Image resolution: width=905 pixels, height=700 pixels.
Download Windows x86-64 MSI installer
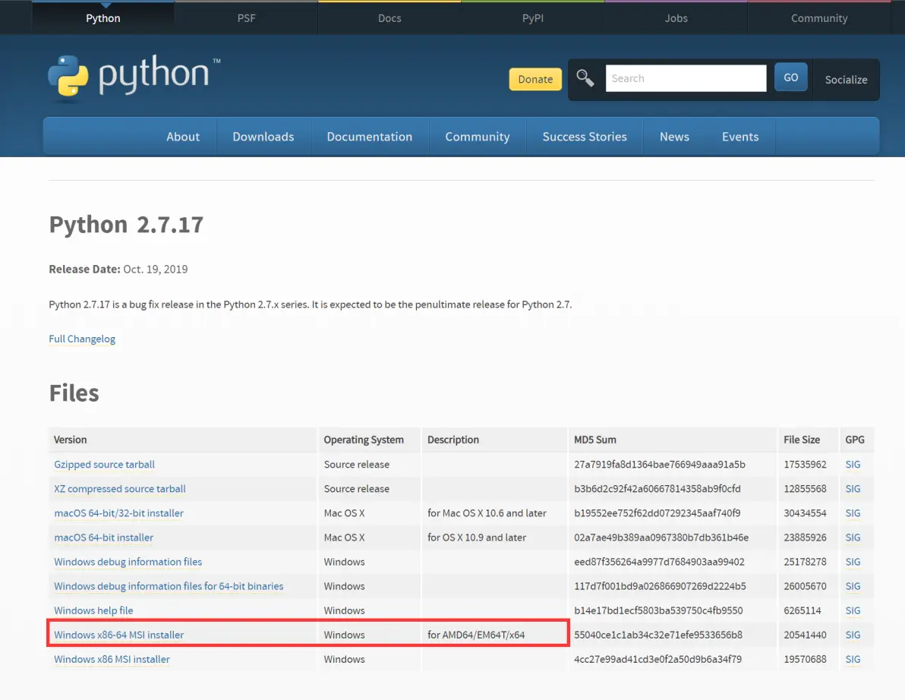pos(119,635)
